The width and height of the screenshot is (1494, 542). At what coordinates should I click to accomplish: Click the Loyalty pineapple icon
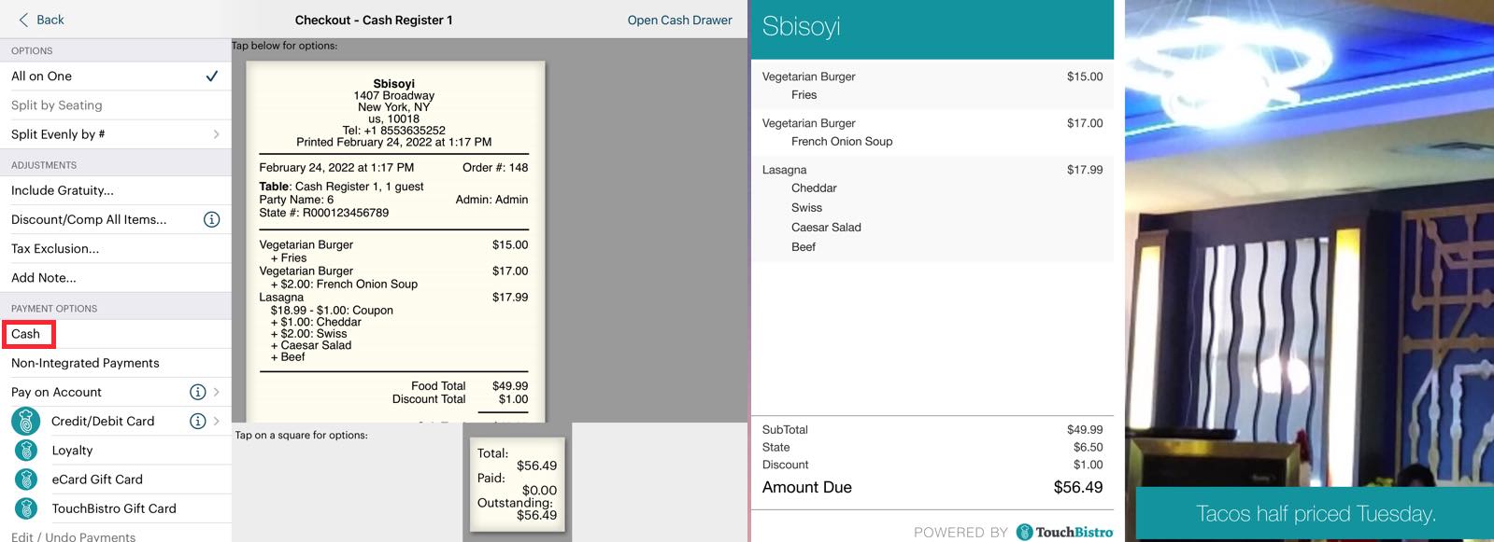(26, 451)
